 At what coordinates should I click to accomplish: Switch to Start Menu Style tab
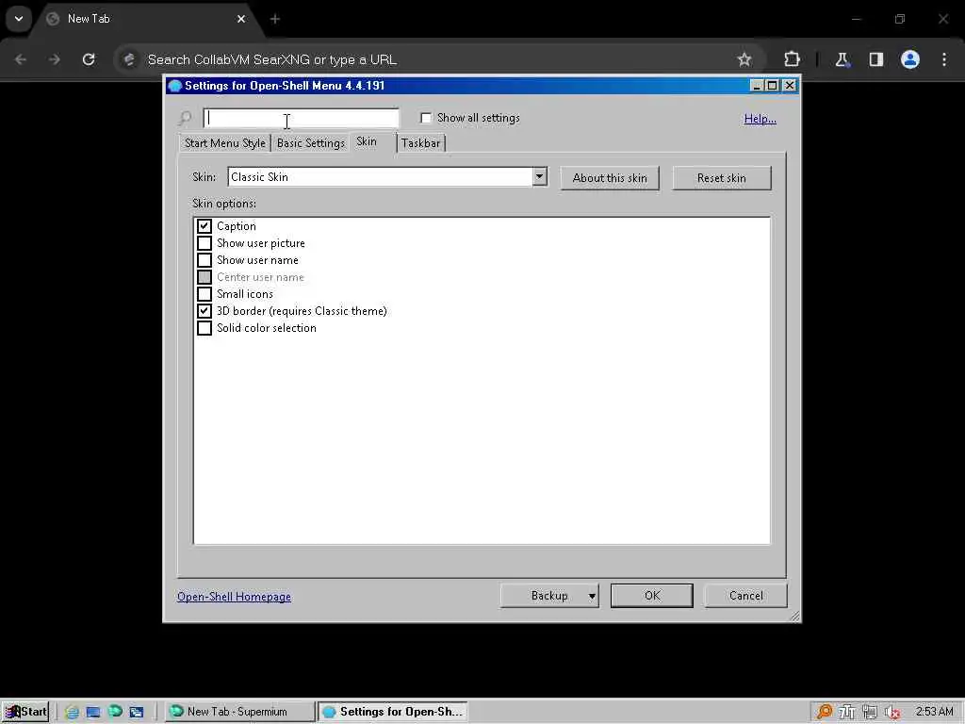[224, 143]
